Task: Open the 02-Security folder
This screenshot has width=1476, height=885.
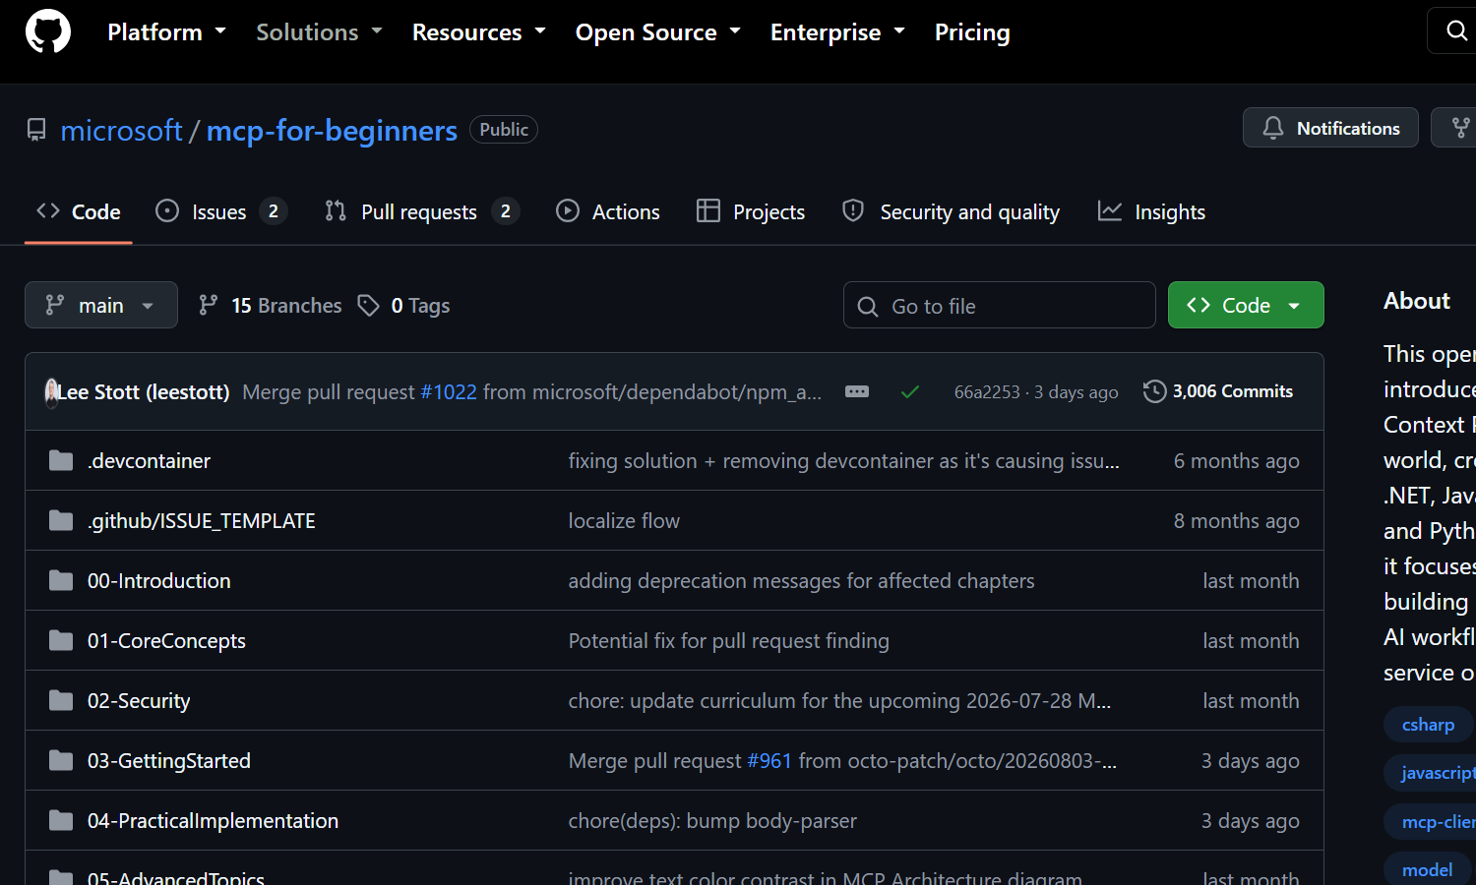Action: tap(139, 700)
